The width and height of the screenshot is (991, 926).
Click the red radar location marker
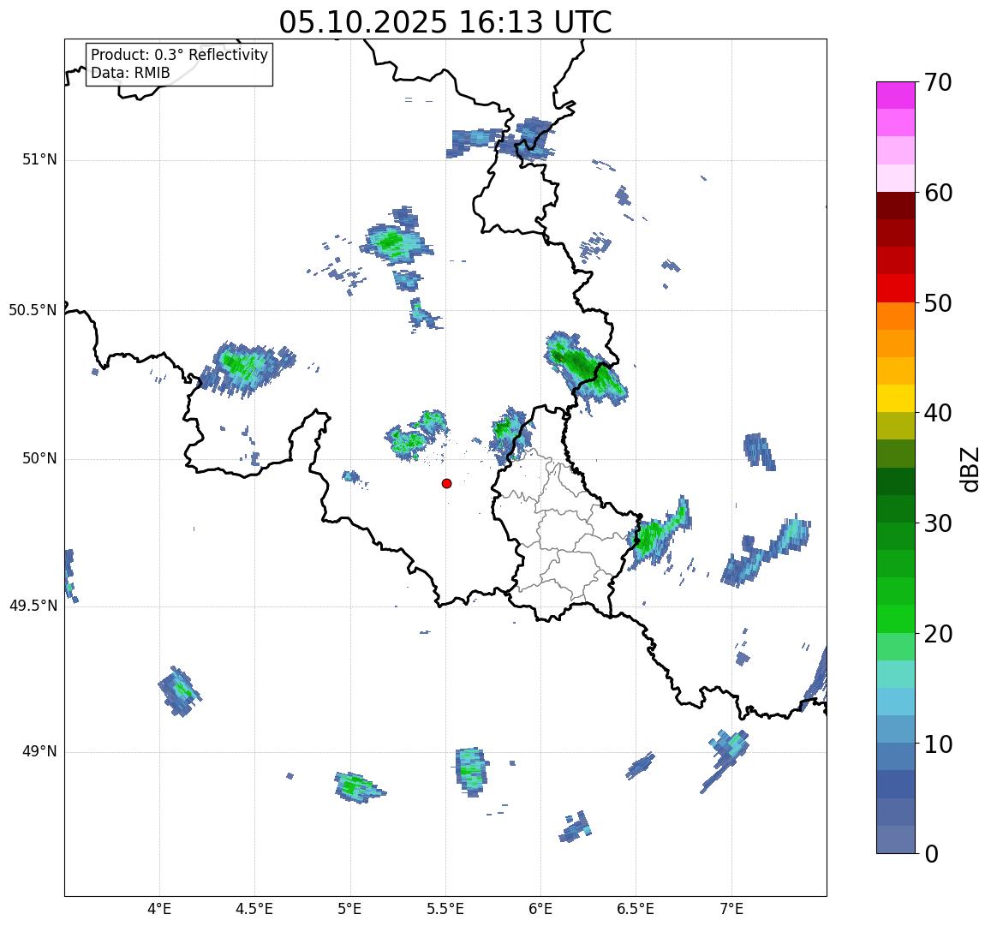[x=447, y=483]
